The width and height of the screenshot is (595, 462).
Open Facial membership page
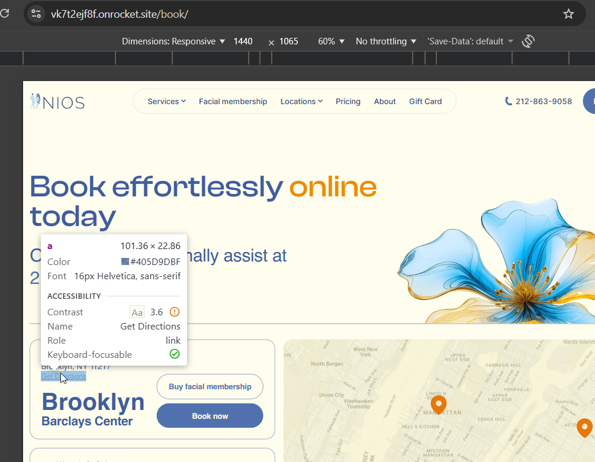[x=233, y=102]
